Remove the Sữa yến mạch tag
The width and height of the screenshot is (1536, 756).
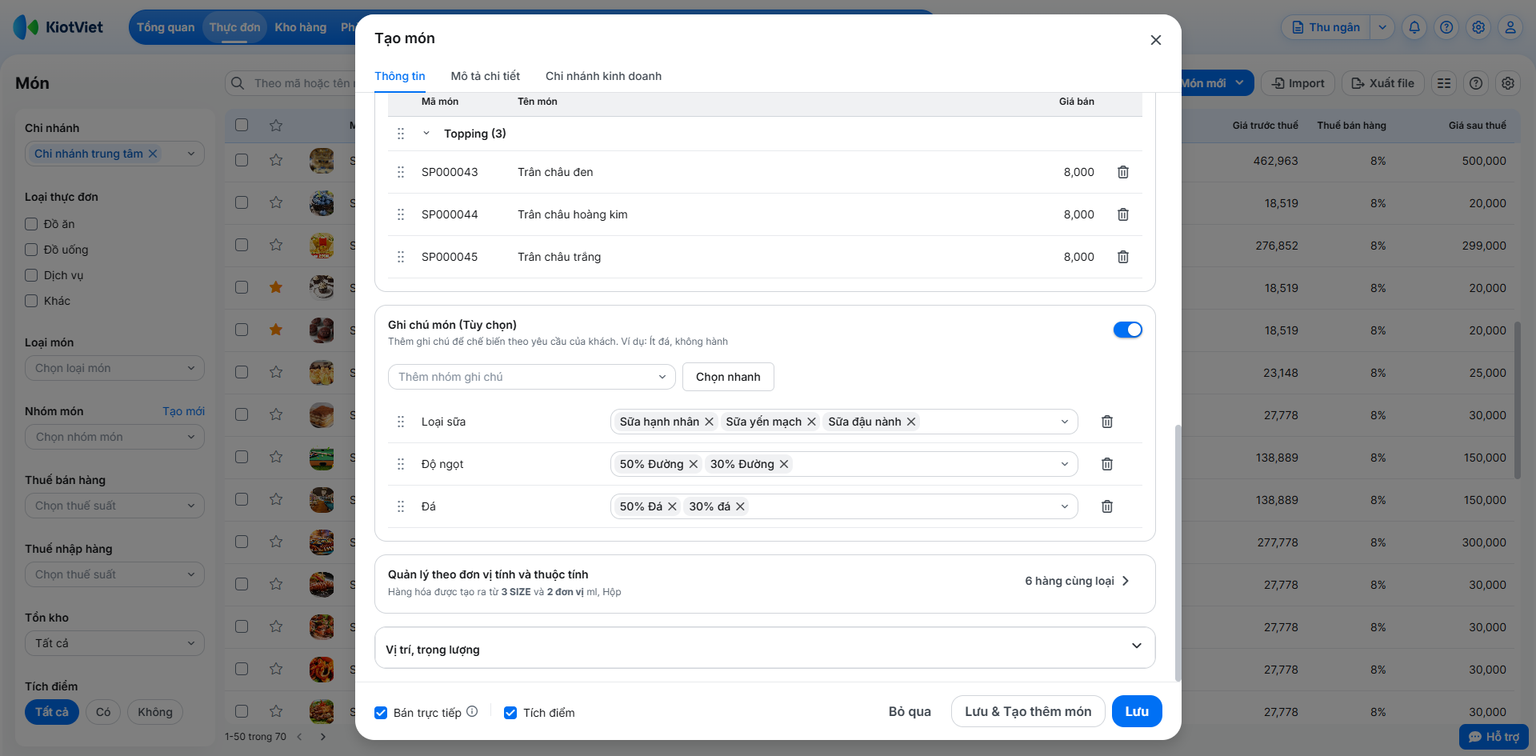pos(811,422)
